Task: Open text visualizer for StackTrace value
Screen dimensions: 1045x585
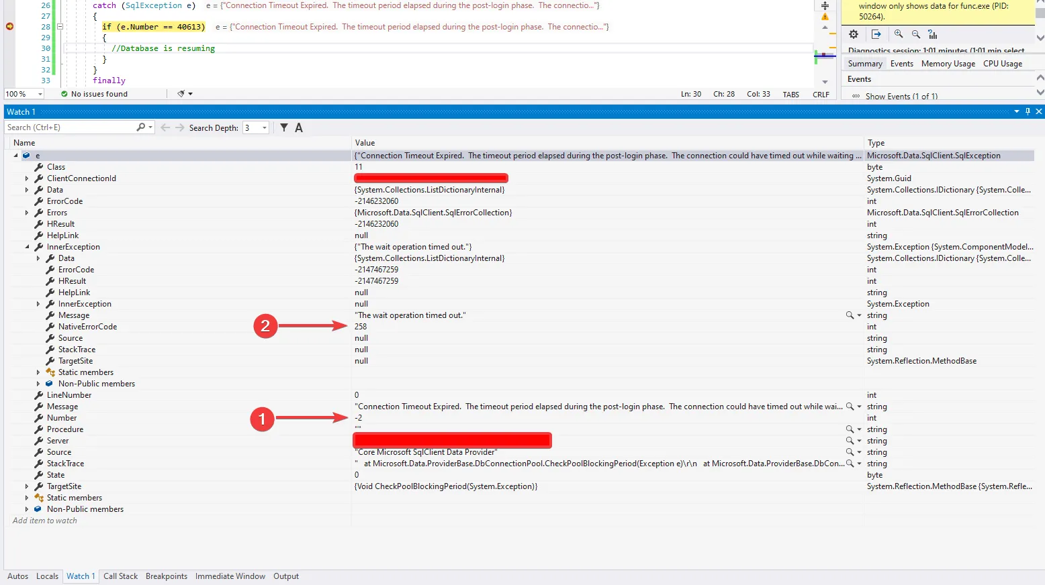Action: [x=850, y=464]
